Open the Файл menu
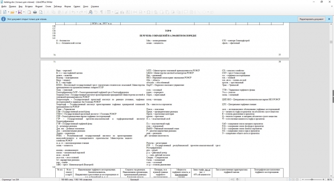The image size is (334, 181). [x=5, y=6]
